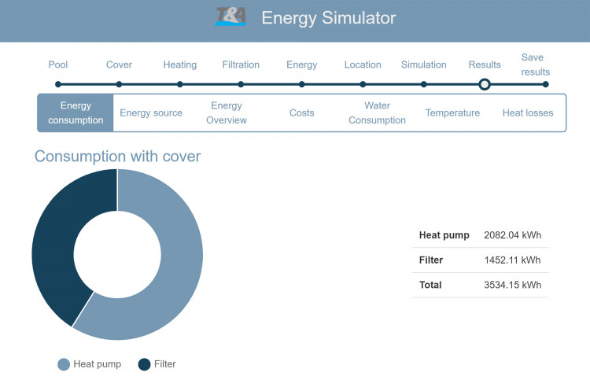
Task: Switch to the Temperature tab
Action: pos(452,113)
